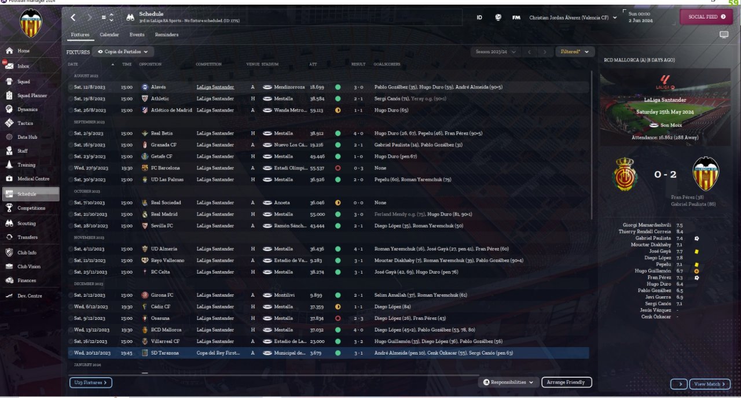Click the Osasuna 2 - 3 result

[x=359, y=318]
